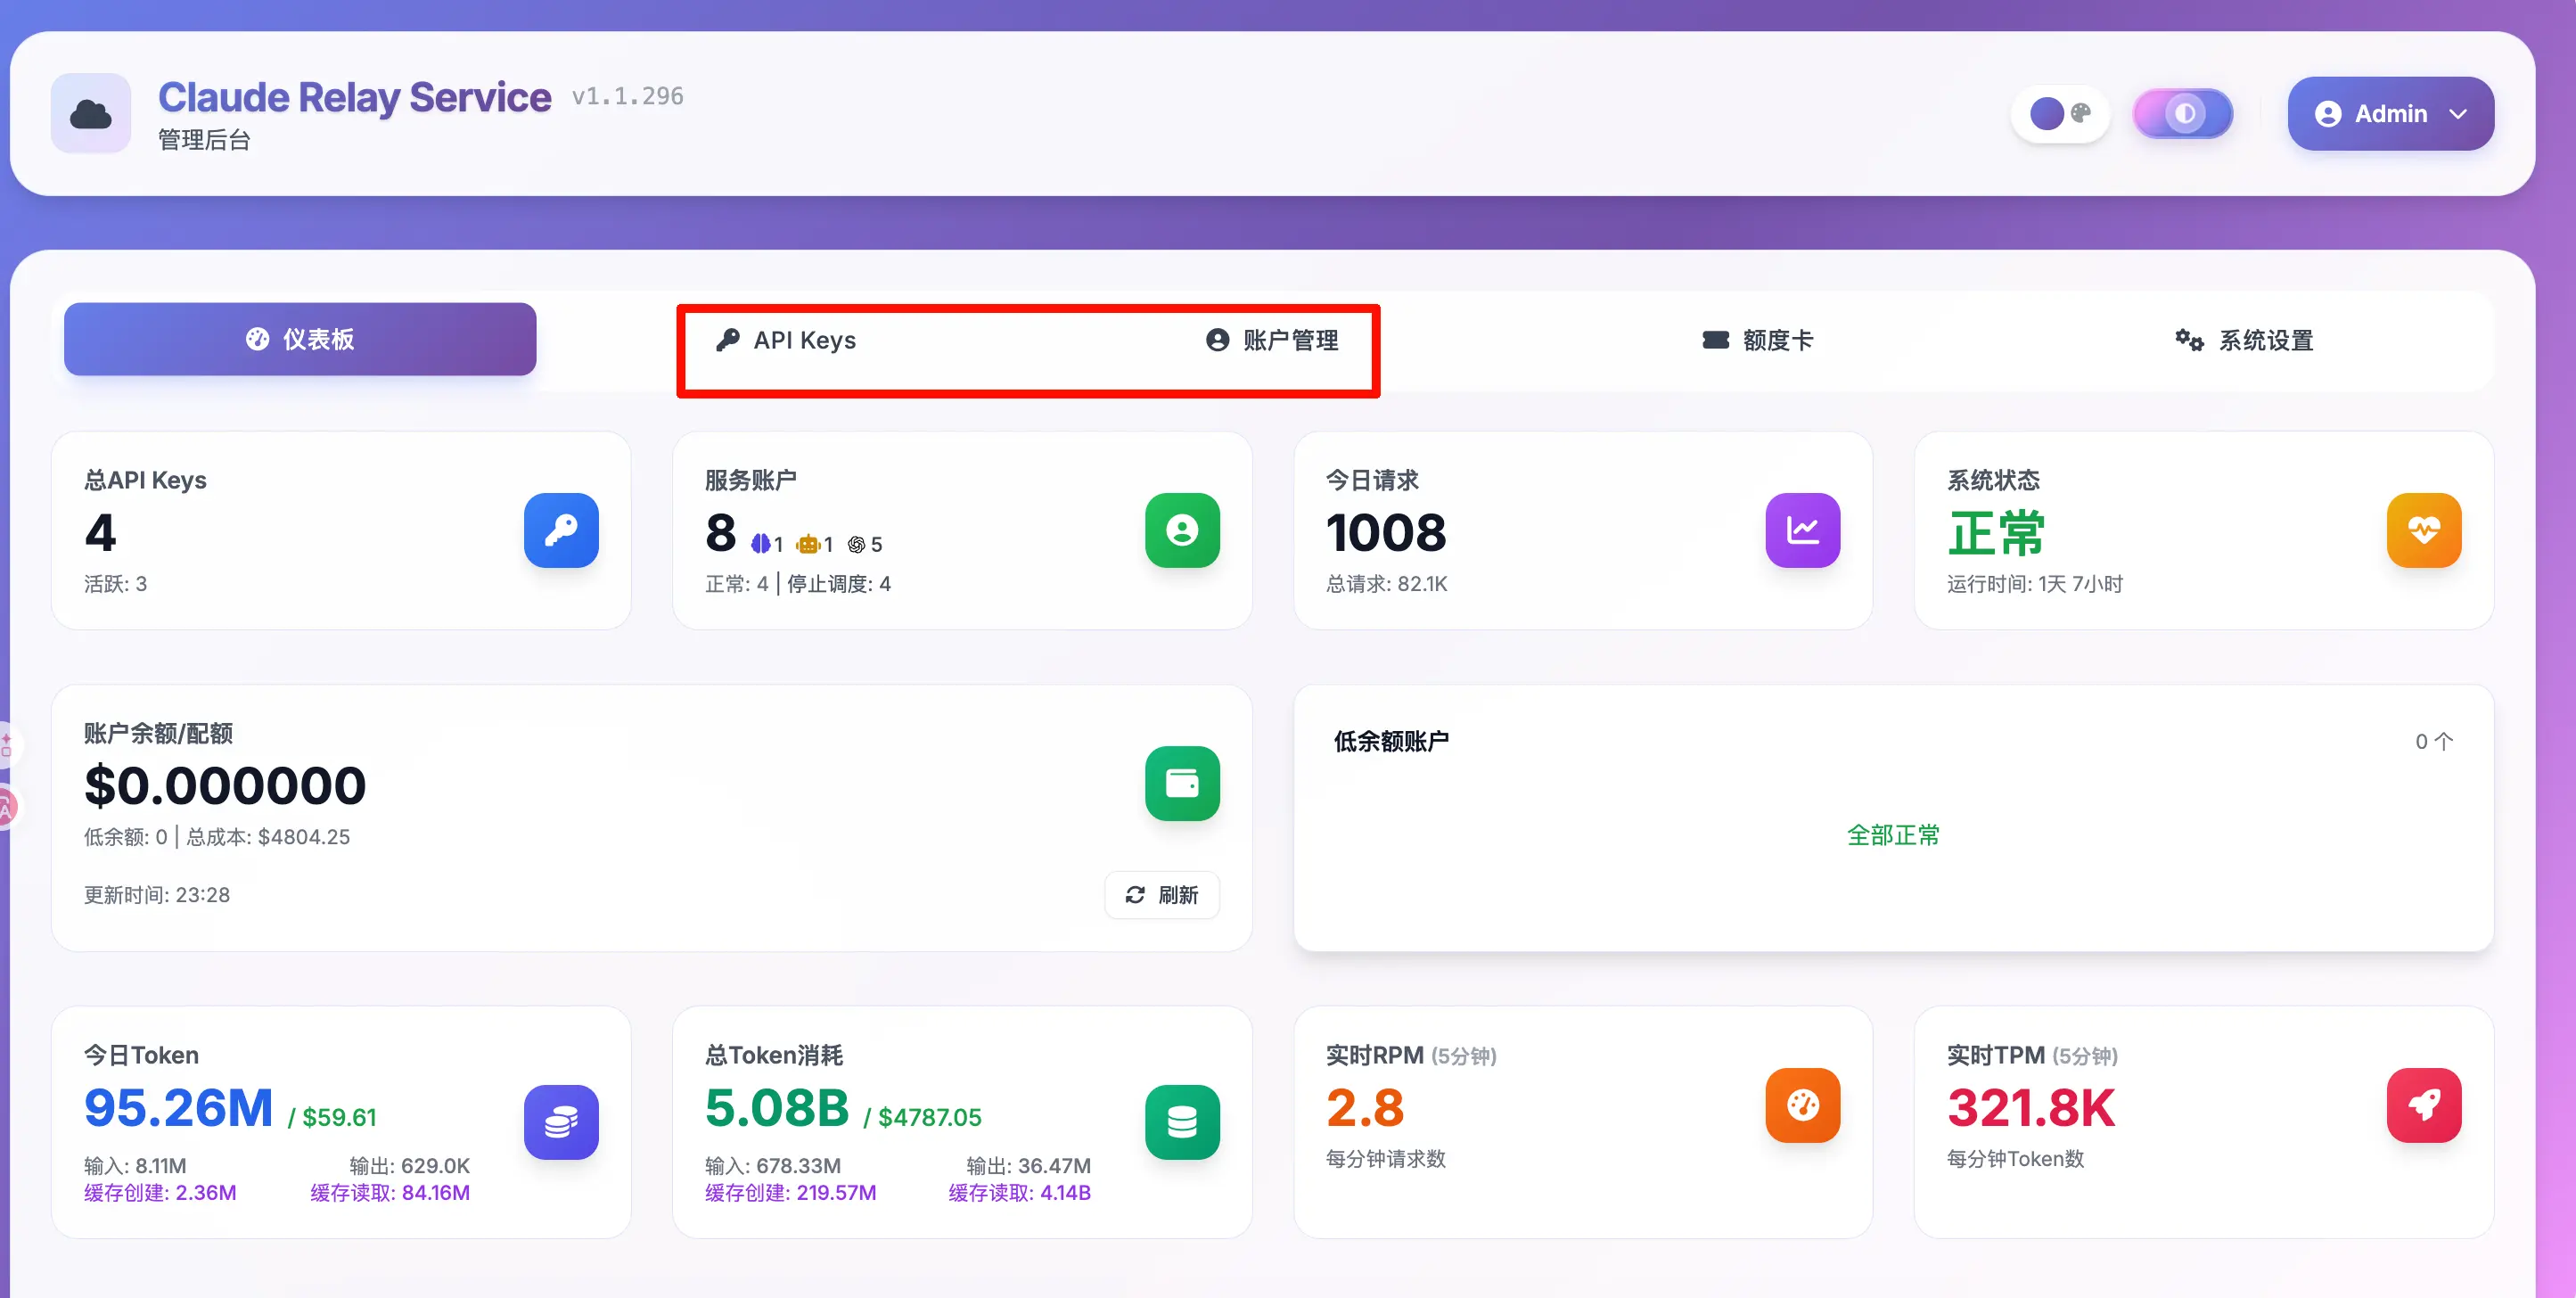Viewport: 2576px width, 1298px height.
Task: Open the color theme palette selector
Action: tap(2060, 114)
